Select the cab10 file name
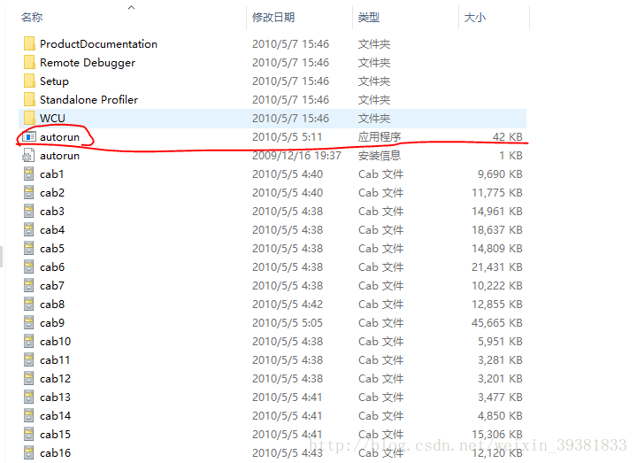 [55, 342]
